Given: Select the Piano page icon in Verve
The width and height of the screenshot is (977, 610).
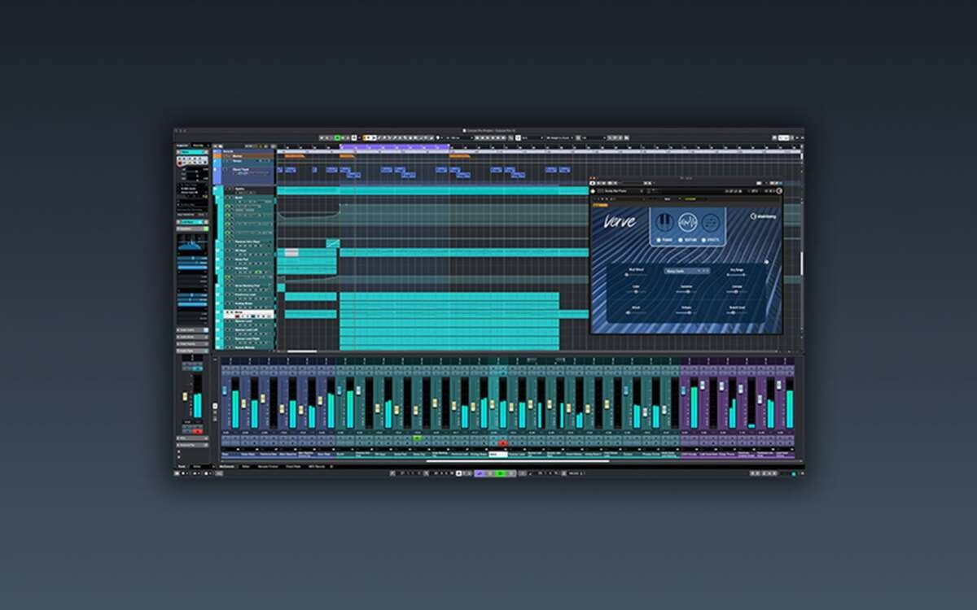Looking at the screenshot, I should click(665, 221).
